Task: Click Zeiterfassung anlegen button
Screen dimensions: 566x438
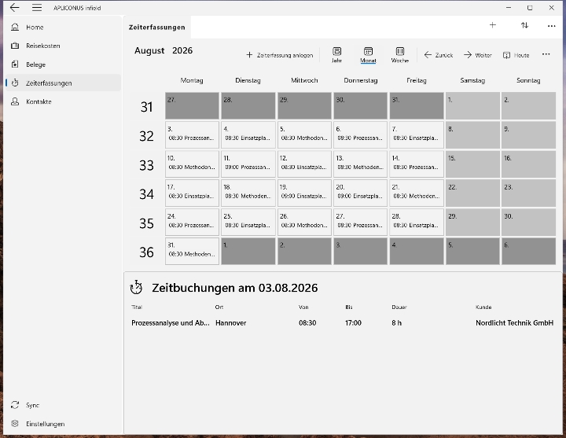Action: [x=279, y=55]
